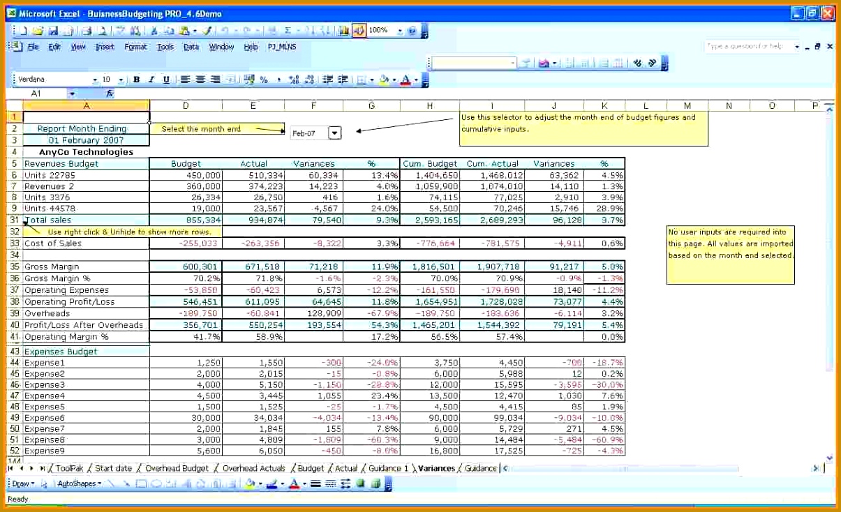Image resolution: width=841 pixels, height=512 pixels.
Task: Open the Data menu
Action: (x=191, y=47)
